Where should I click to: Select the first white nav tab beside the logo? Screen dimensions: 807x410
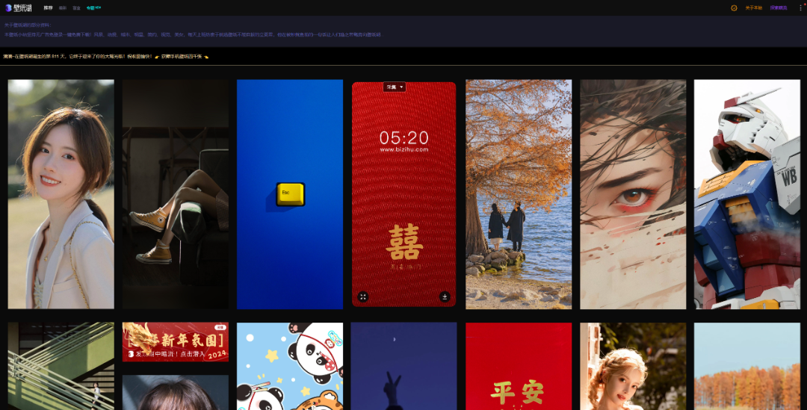[x=48, y=7]
